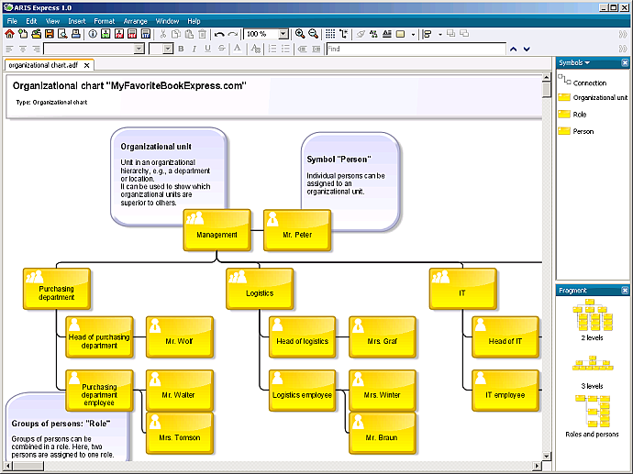
Task: Open the fill color dropdown arrow
Action: 413,35
